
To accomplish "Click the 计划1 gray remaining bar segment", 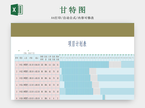I will coord(115,65).
